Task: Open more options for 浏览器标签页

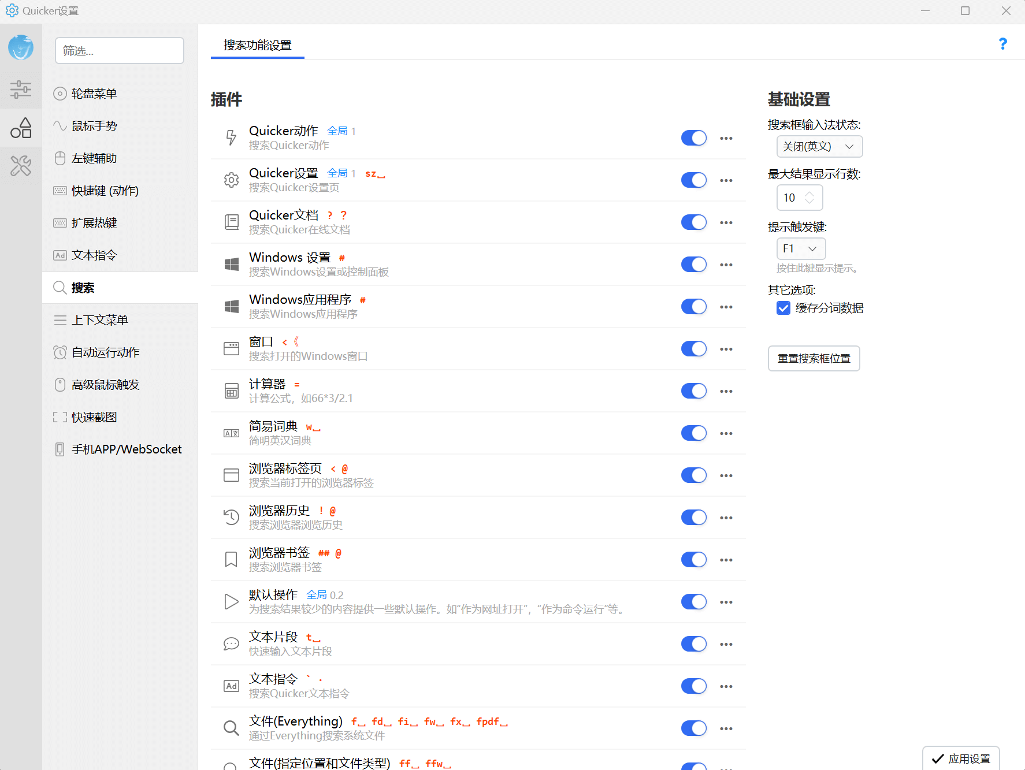Action: click(726, 475)
